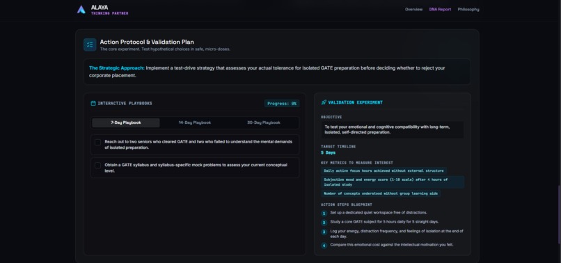This screenshot has height=263, width=561.
Task: Click 'Log your energy, distraction frequency' step text
Action: pyautogui.click(x=397, y=234)
